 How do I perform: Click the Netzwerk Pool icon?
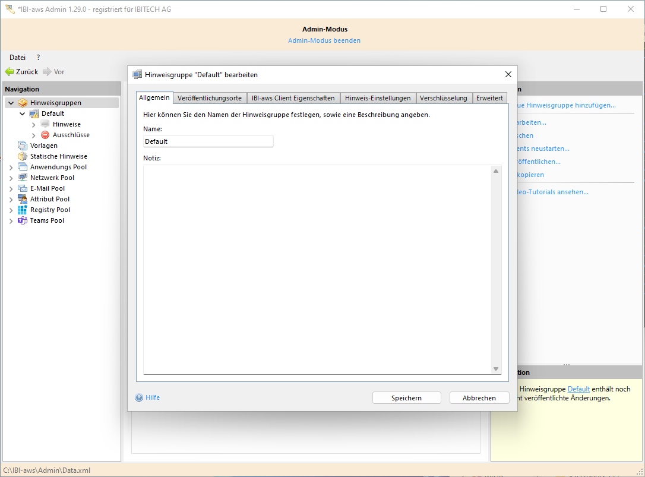coord(23,178)
